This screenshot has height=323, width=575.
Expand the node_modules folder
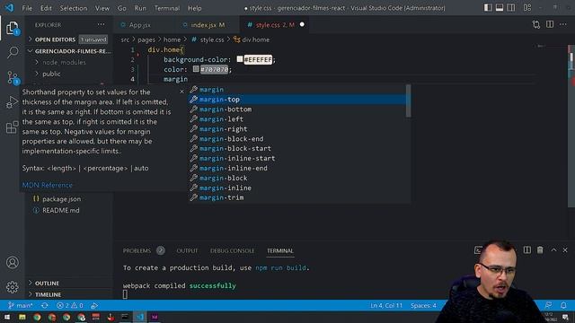[64, 62]
